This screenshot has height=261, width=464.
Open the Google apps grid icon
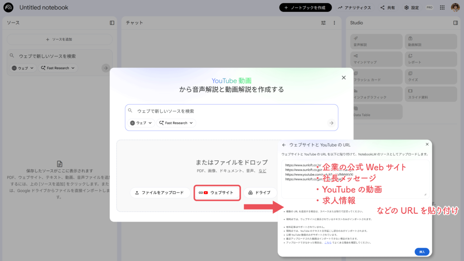tap(442, 8)
